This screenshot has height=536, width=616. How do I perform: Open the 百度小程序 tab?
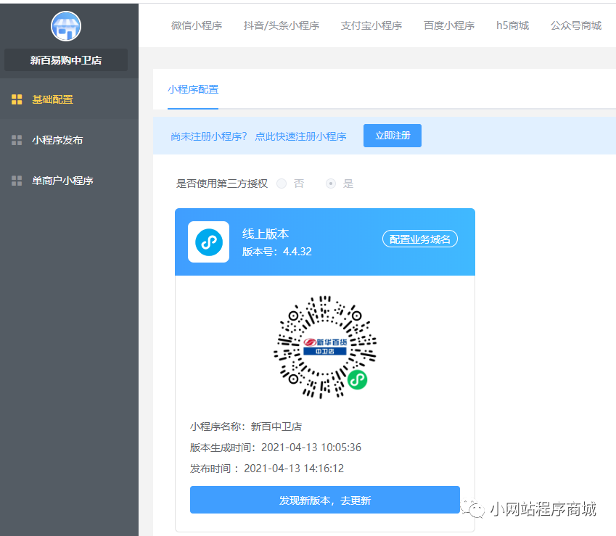[x=449, y=25]
